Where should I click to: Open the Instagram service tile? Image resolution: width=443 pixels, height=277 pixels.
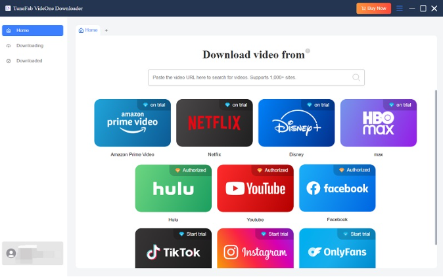[256, 248]
